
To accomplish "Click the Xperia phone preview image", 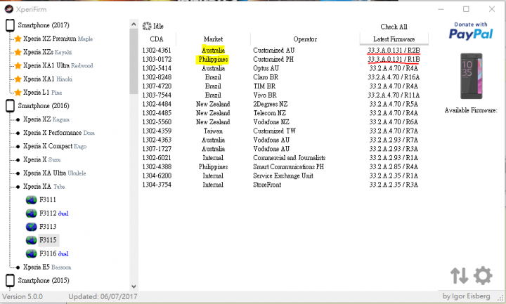I will tap(471, 76).
